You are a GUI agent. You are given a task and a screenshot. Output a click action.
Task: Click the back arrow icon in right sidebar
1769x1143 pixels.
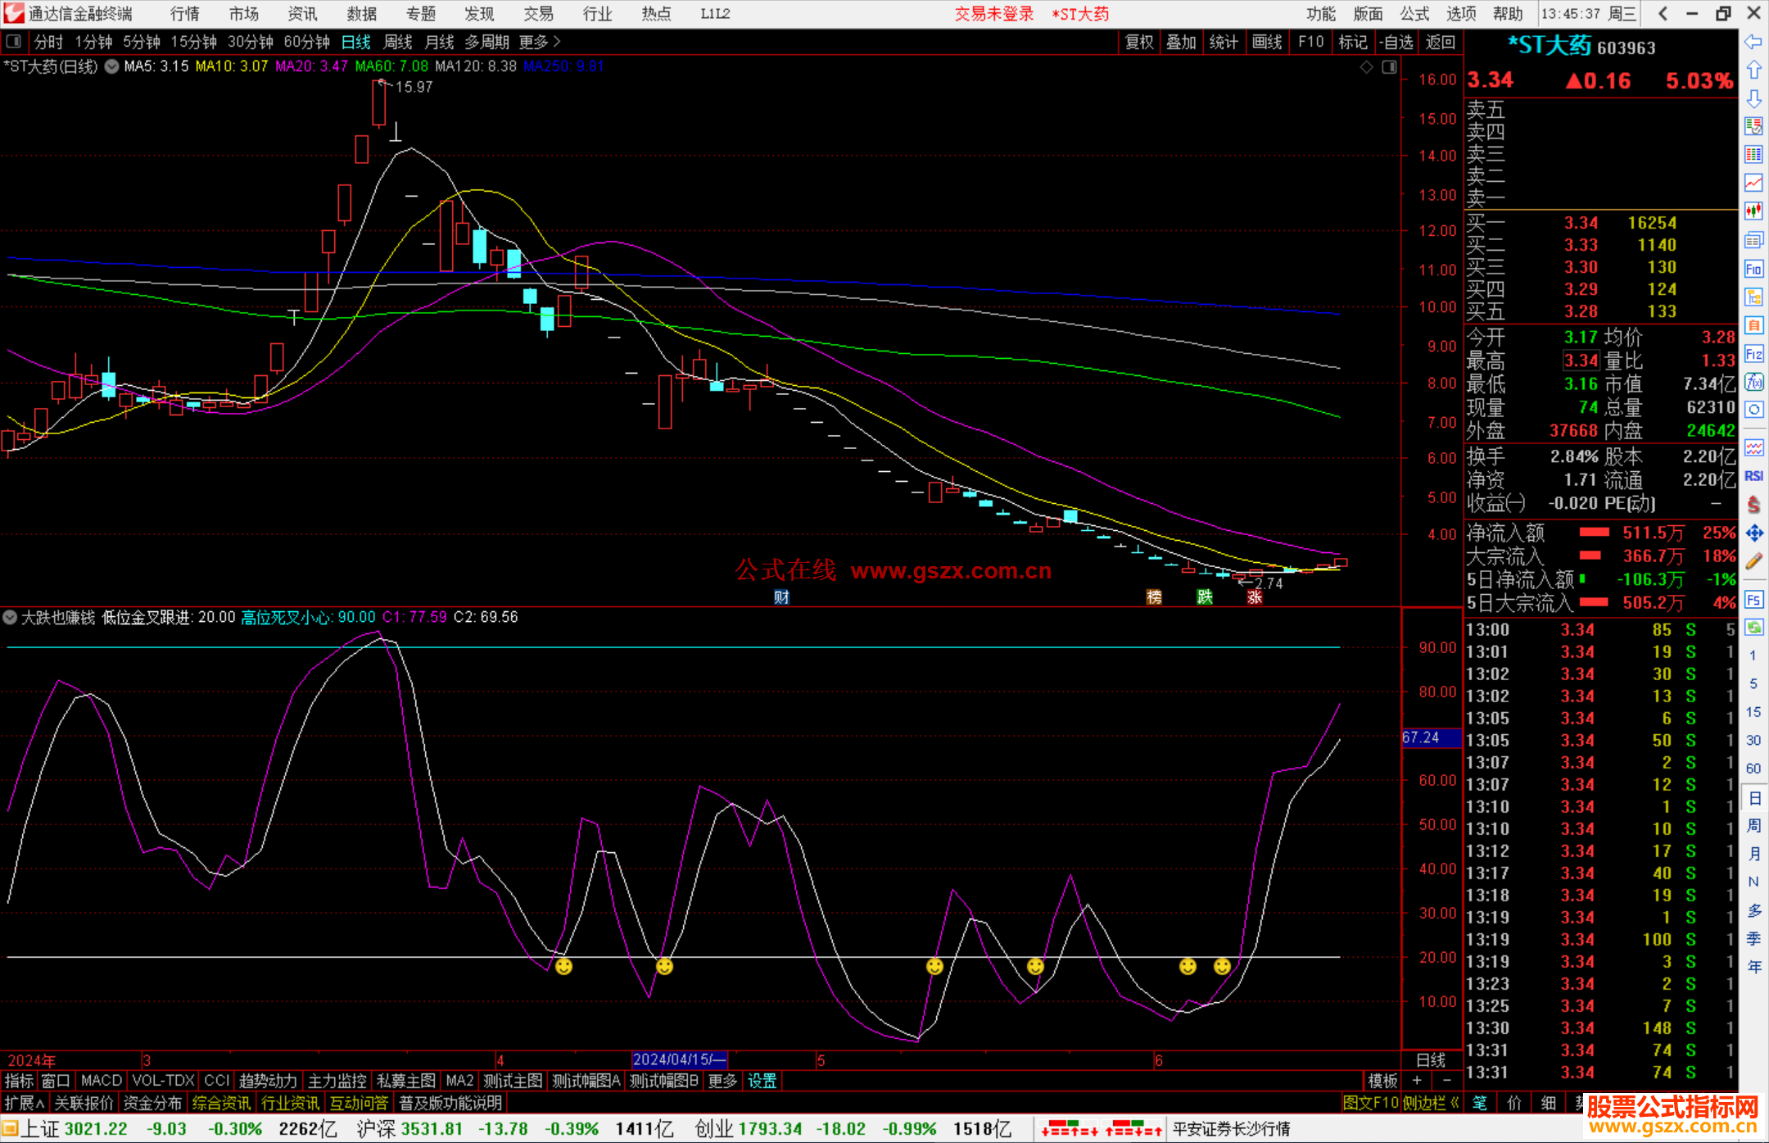tap(1753, 42)
